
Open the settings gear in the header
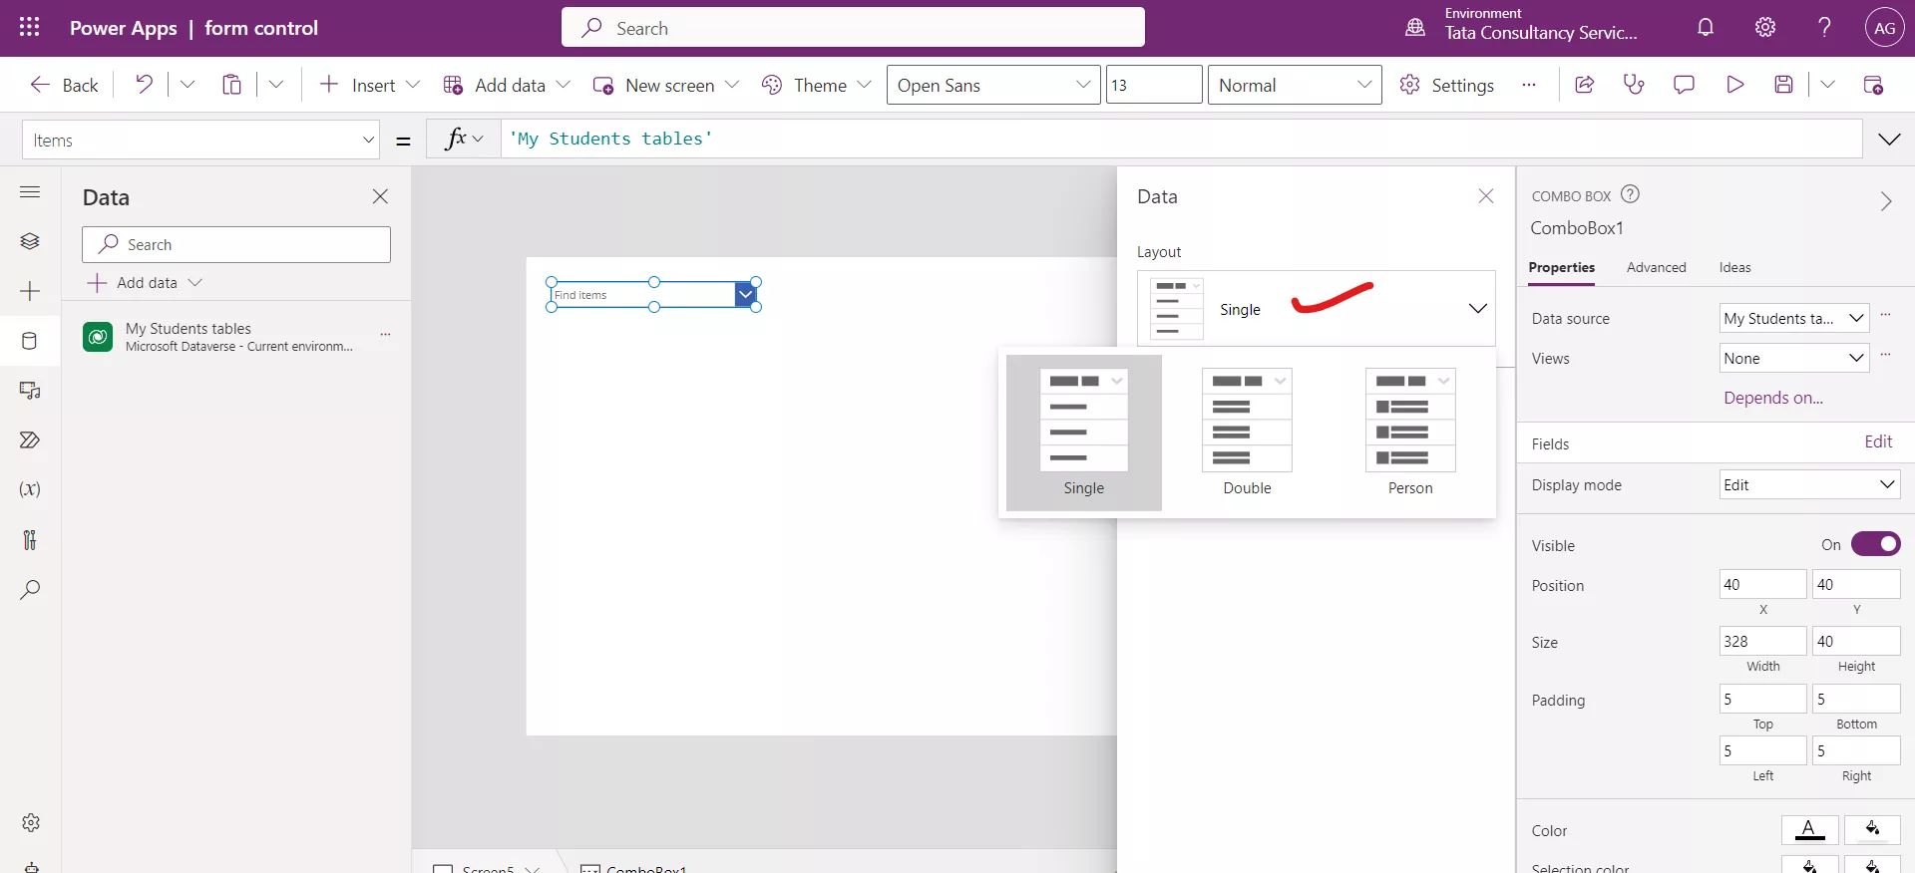1765,28
